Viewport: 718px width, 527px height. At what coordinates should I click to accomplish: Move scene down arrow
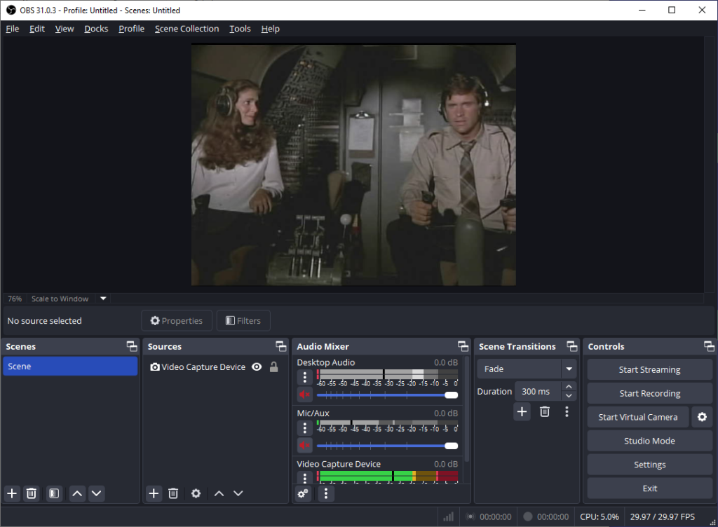[x=96, y=493]
